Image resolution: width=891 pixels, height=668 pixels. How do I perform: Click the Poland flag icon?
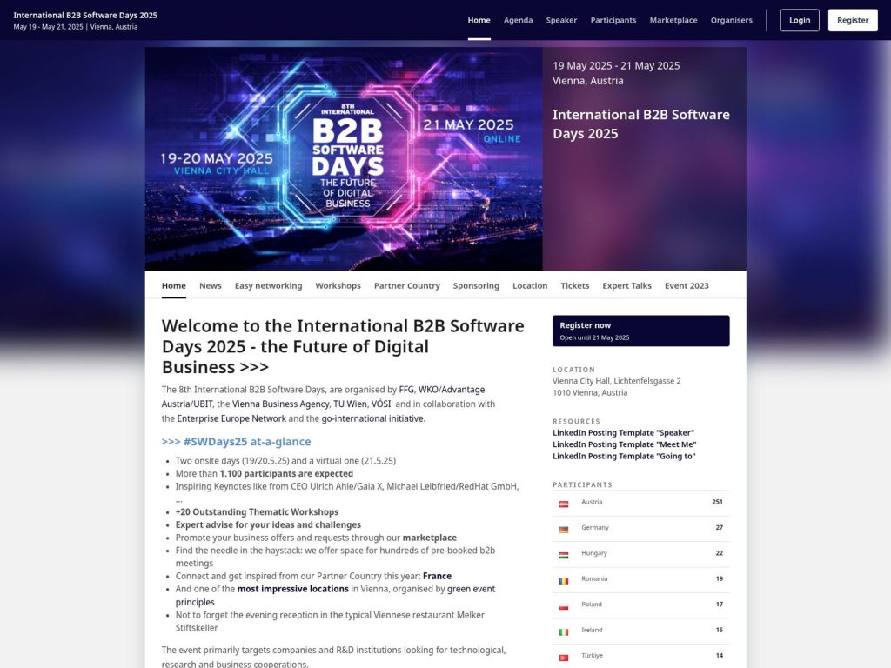point(564,605)
